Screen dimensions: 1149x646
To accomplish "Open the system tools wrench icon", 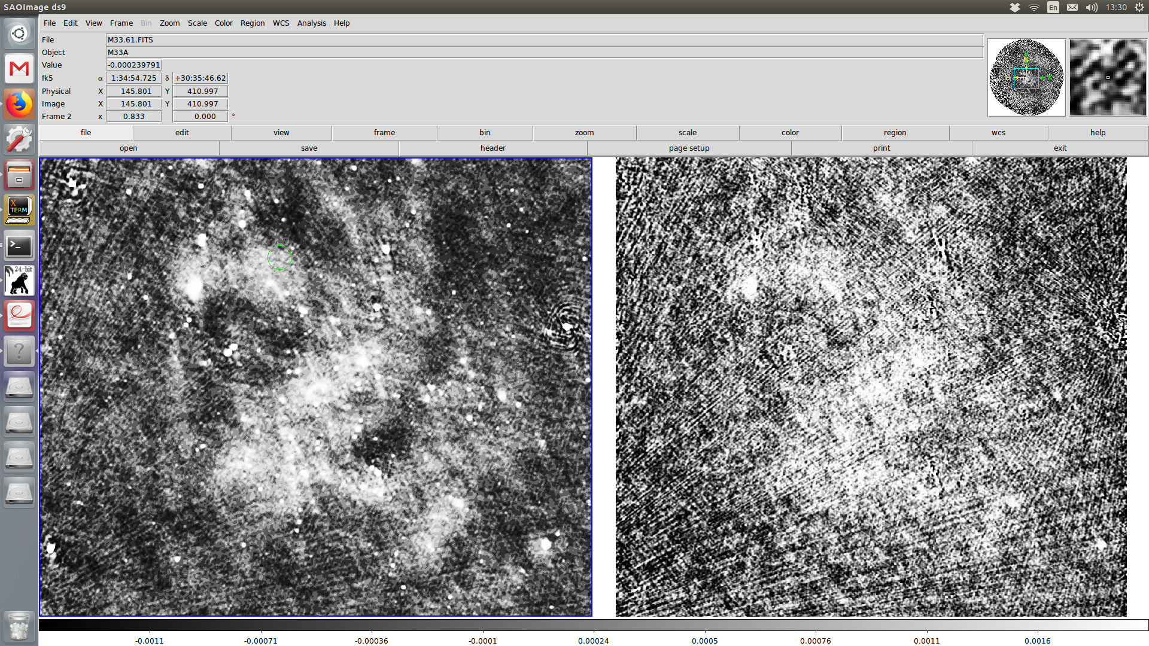I will pos(19,139).
